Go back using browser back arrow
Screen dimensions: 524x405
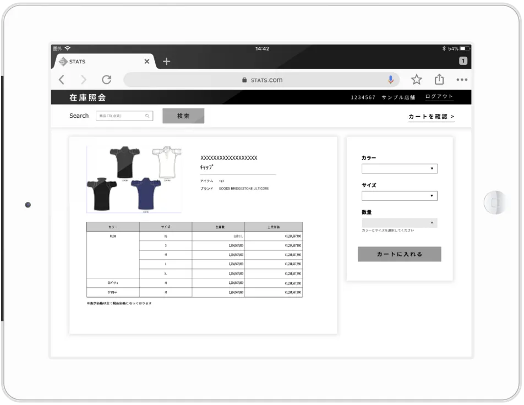point(62,80)
